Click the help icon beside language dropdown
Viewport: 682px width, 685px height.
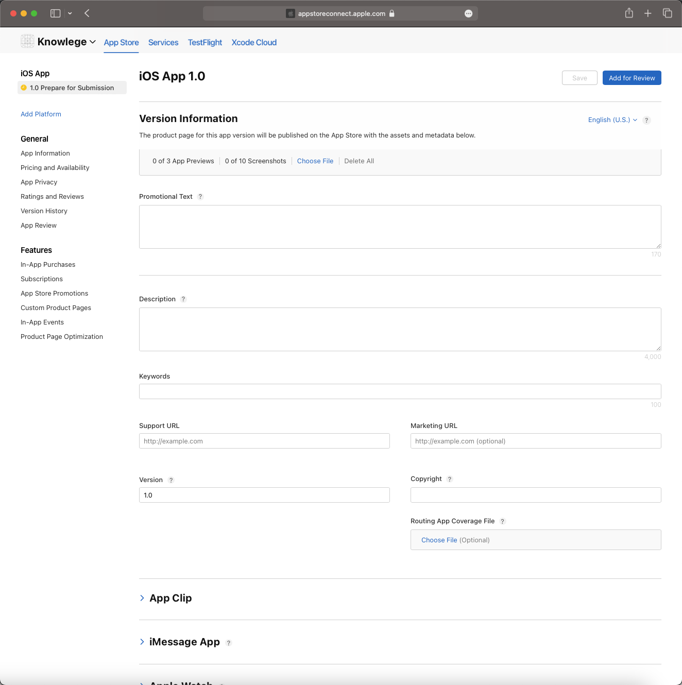[x=647, y=120]
